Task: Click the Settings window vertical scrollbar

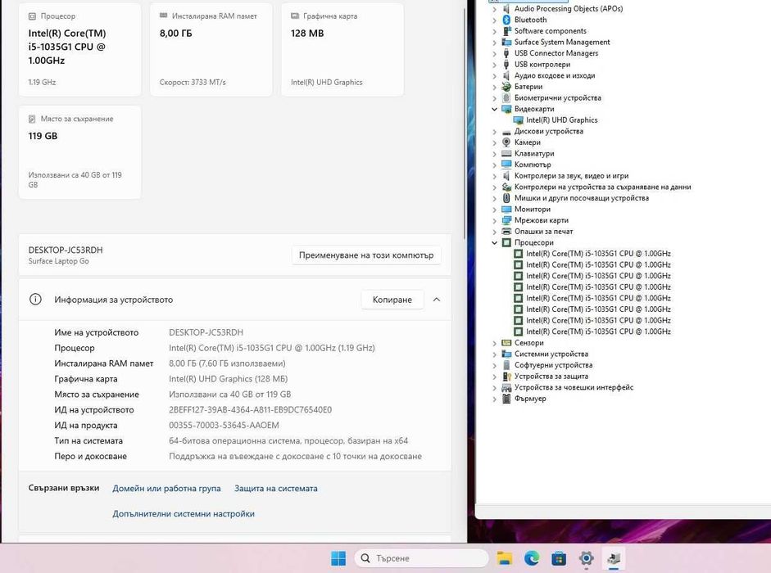Action: [x=465, y=123]
